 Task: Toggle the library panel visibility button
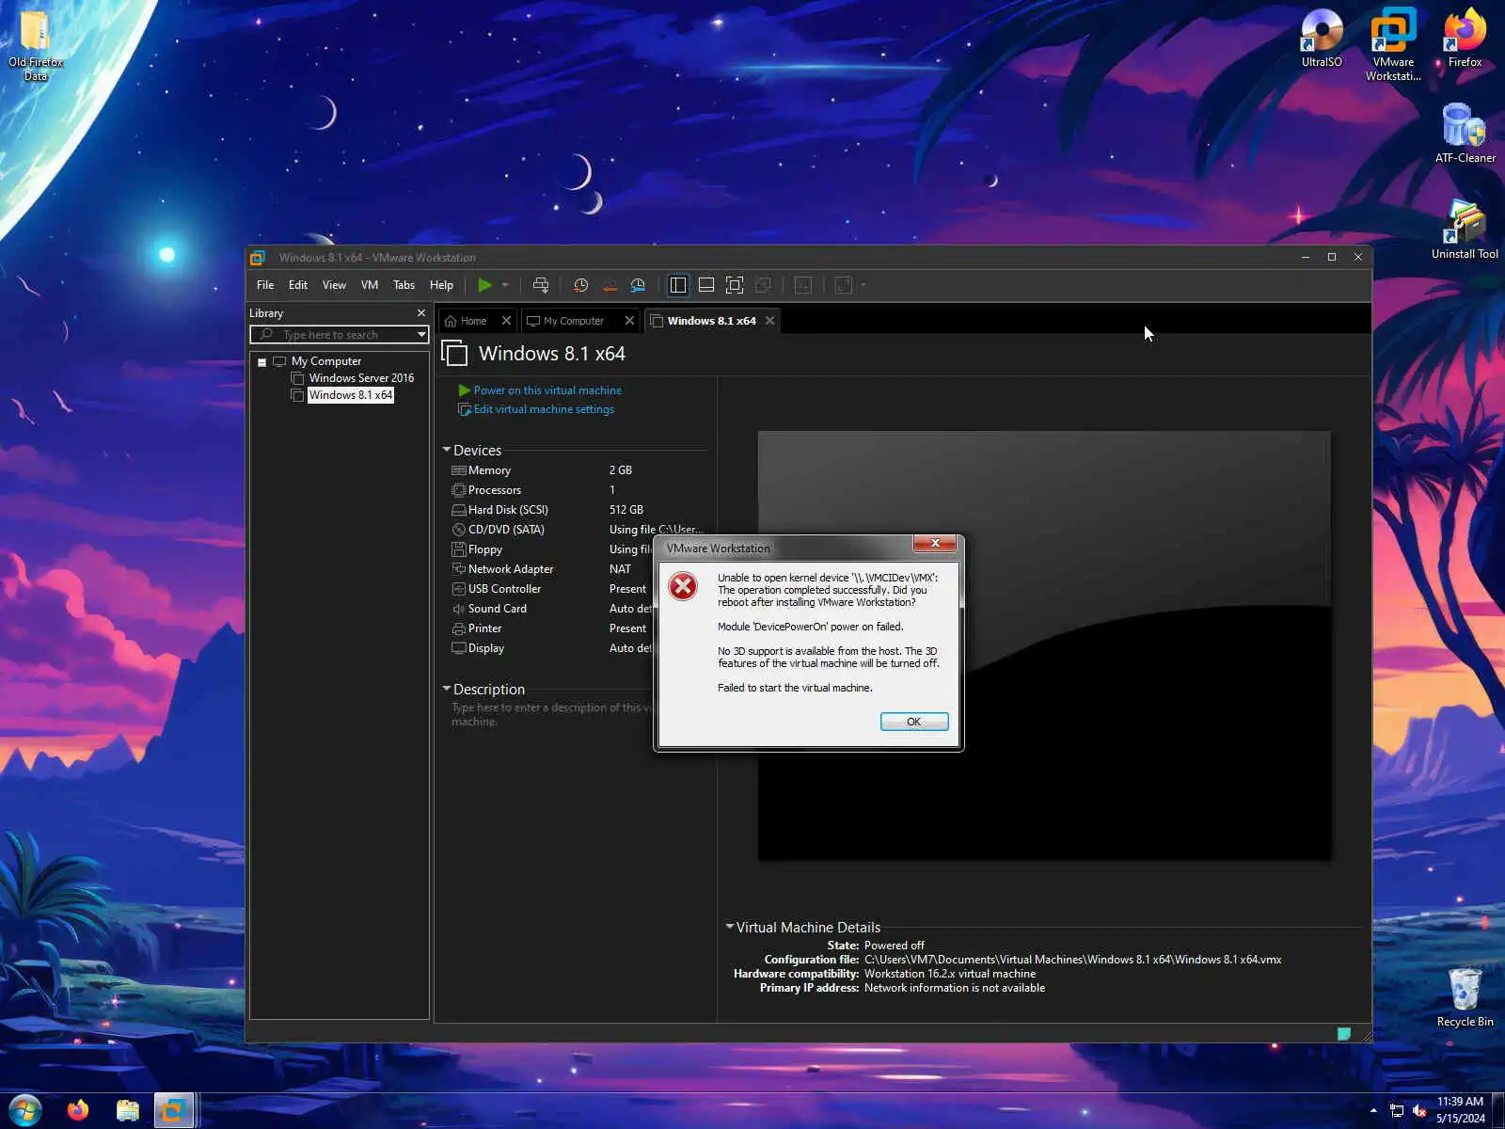tap(678, 285)
